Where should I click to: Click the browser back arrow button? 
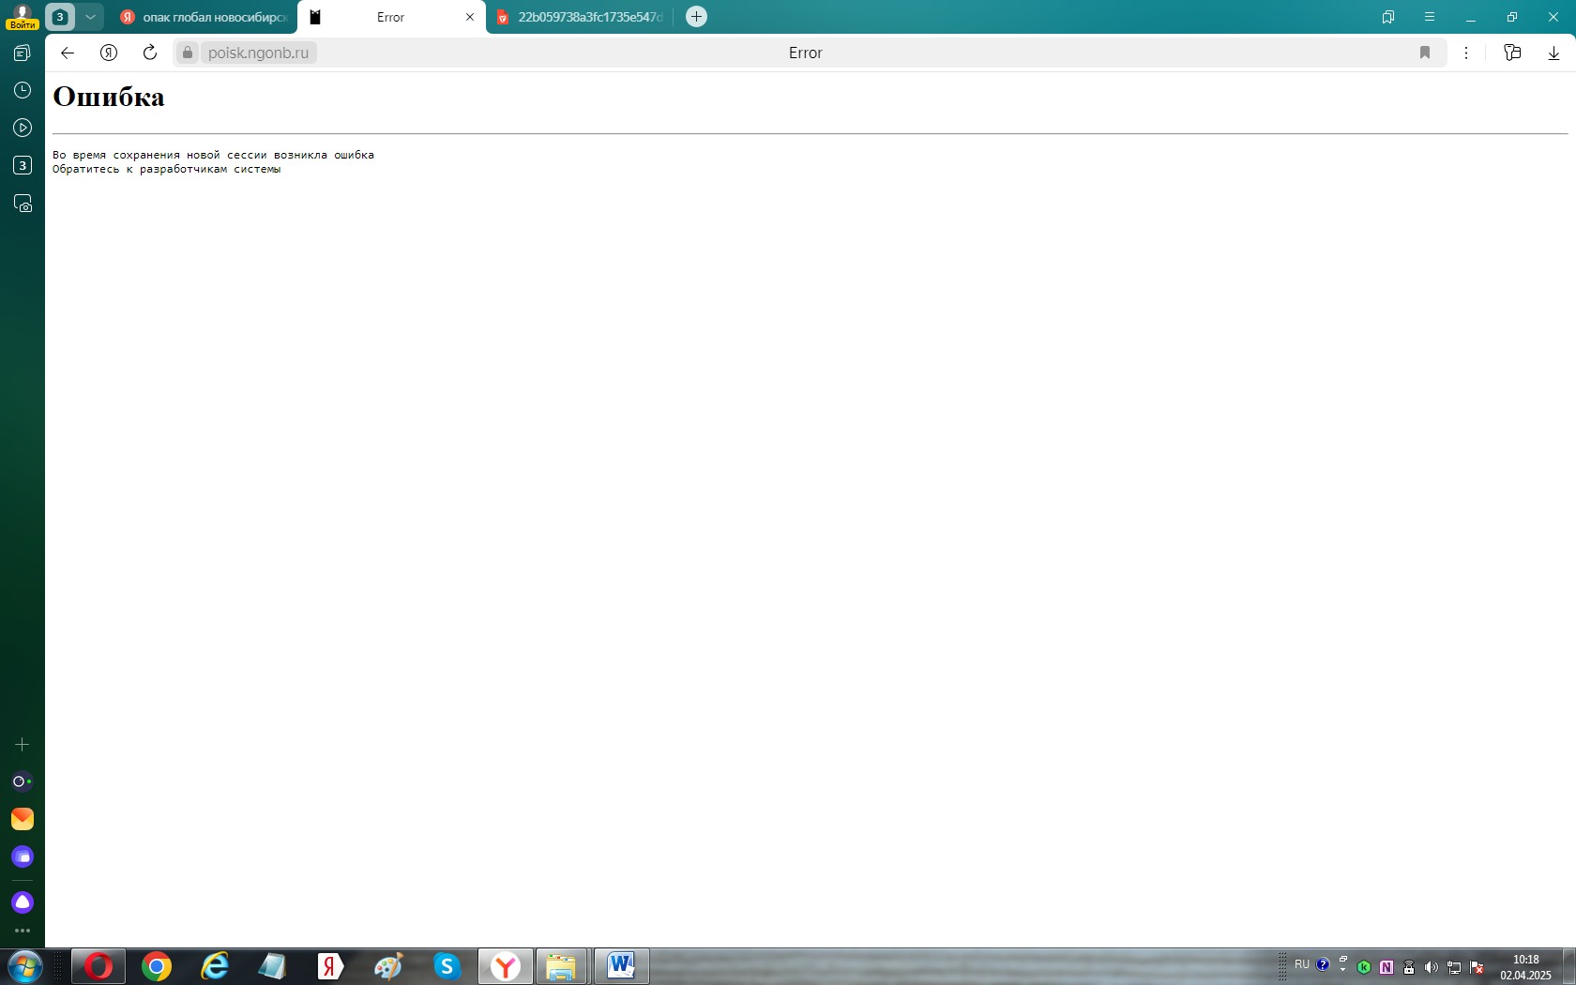[x=68, y=53]
